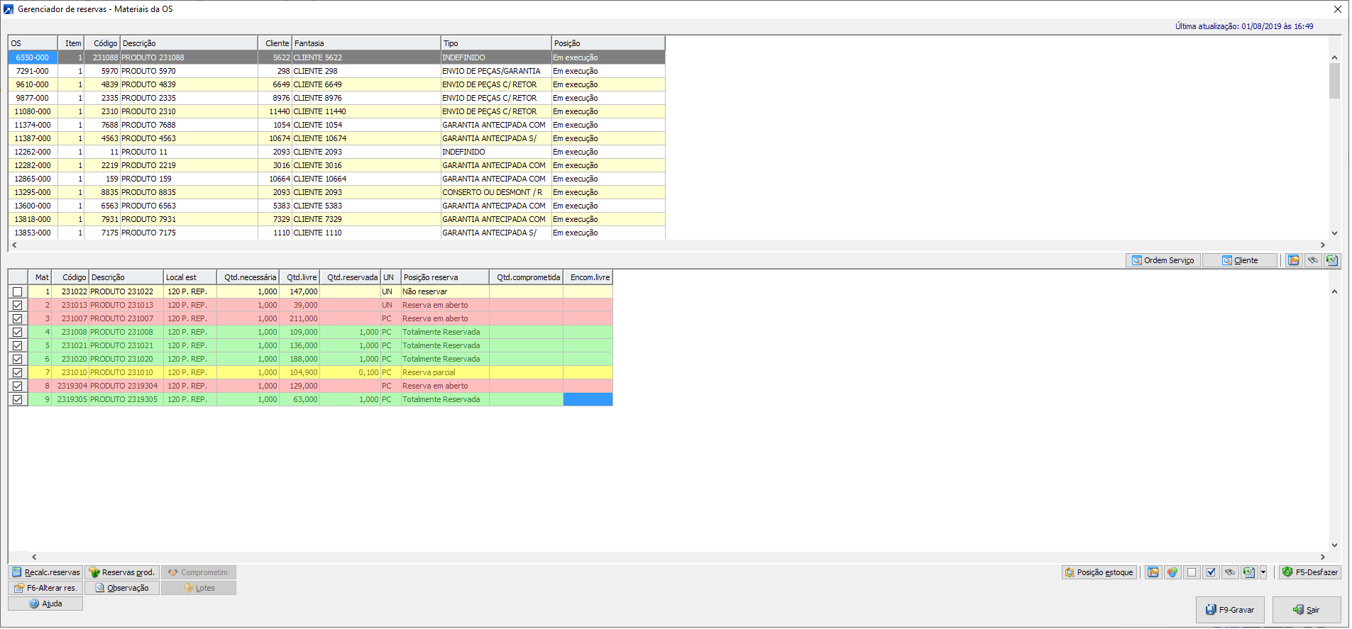Uncheck the box for PRODUTO 231021
The width and height of the screenshot is (1352, 629).
[18, 345]
